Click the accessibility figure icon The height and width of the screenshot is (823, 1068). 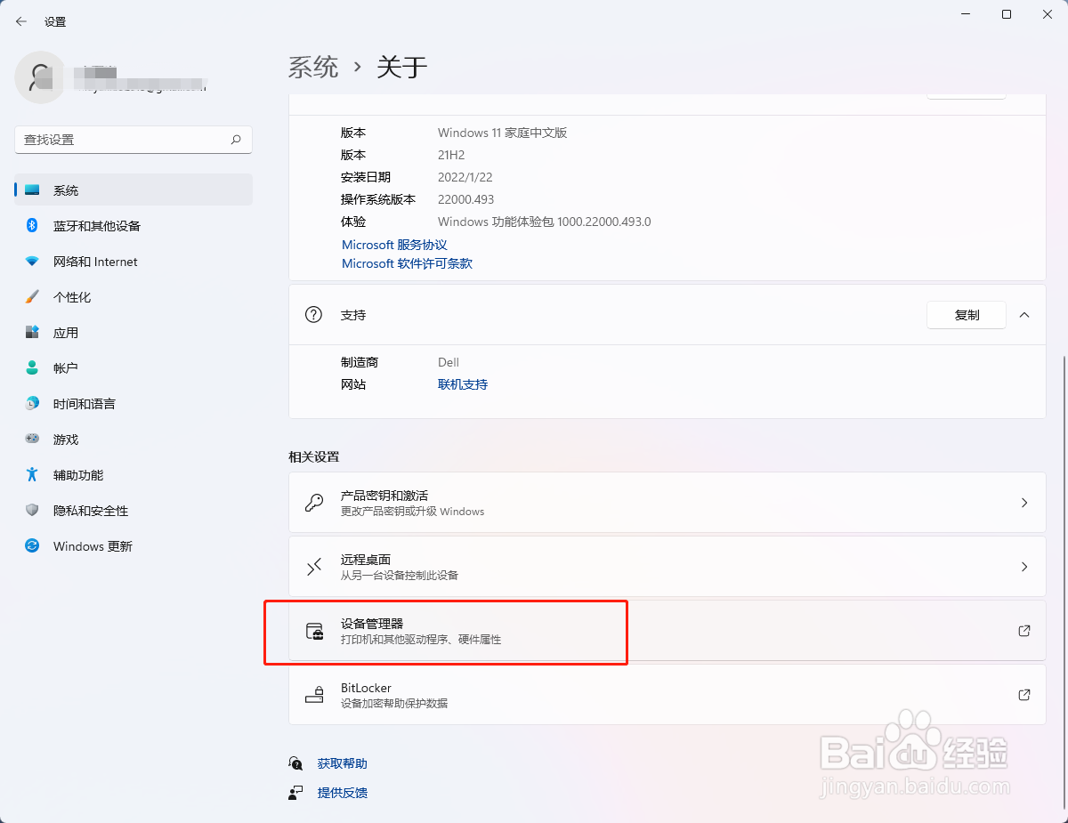[32, 474]
